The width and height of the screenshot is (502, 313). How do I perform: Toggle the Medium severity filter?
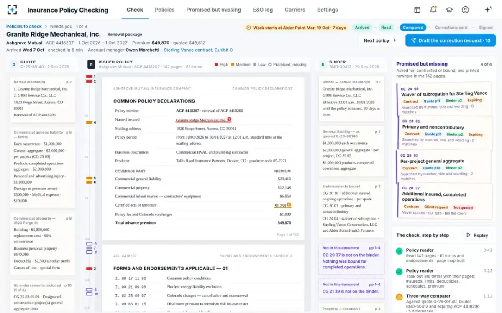(x=240, y=65)
